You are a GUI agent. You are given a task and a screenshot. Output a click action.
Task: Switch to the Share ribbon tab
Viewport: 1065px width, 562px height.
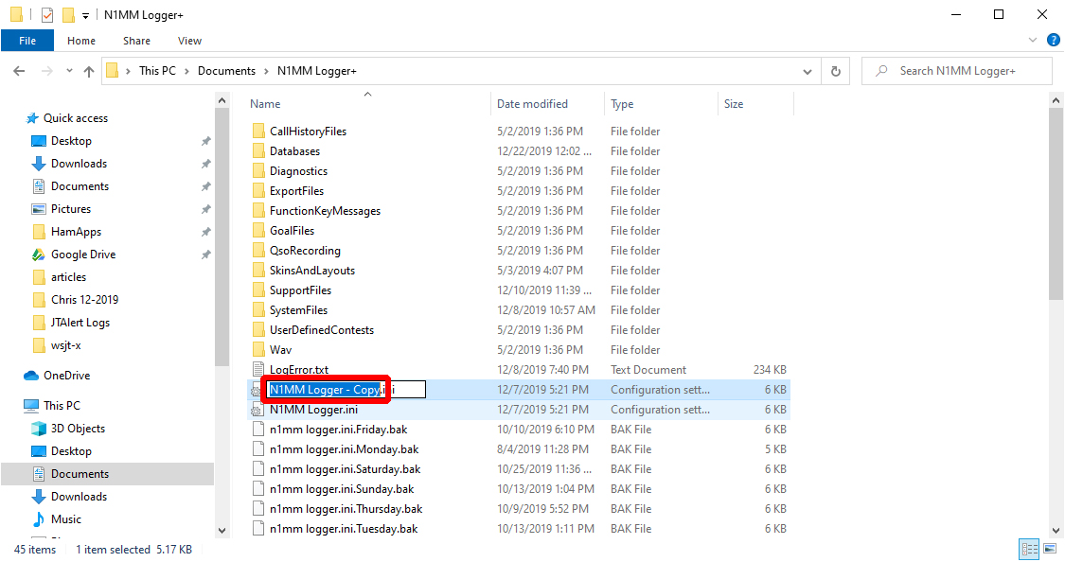coord(136,41)
